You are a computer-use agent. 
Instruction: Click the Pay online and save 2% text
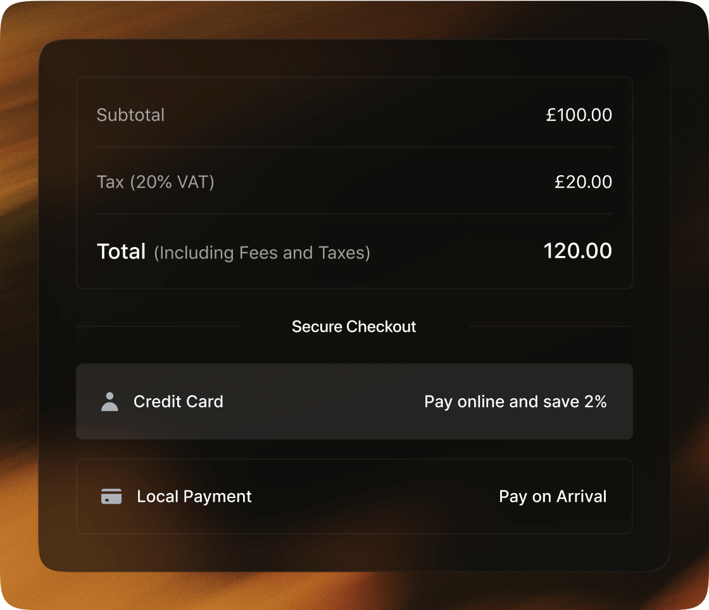click(x=515, y=402)
